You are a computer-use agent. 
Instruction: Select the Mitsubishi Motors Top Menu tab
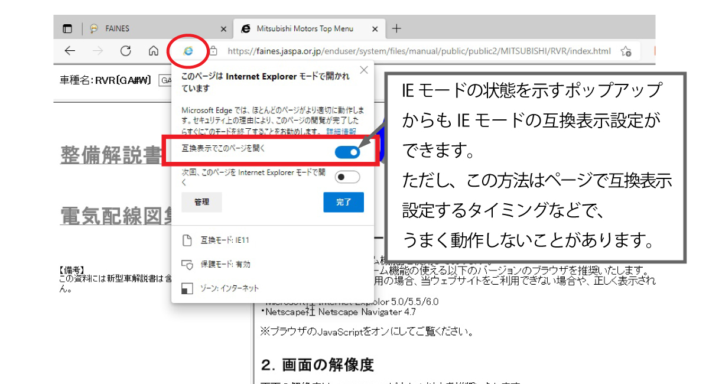(x=309, y=28)
